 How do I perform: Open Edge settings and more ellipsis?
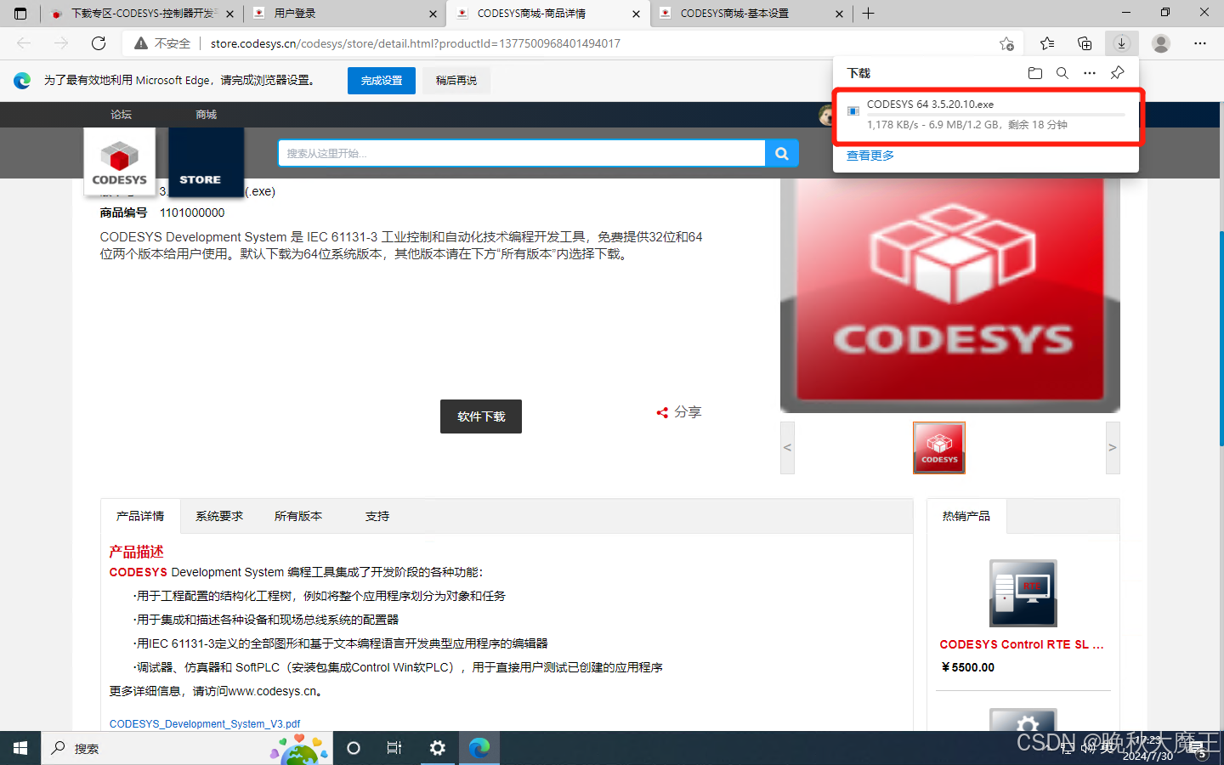pyautogui.click(x=1200, y=43)
